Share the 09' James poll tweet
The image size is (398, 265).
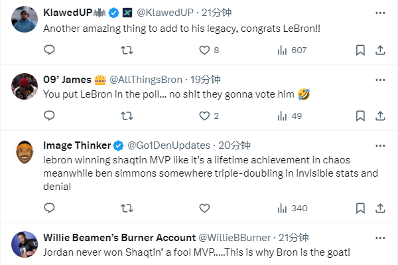tap(380, 116)
